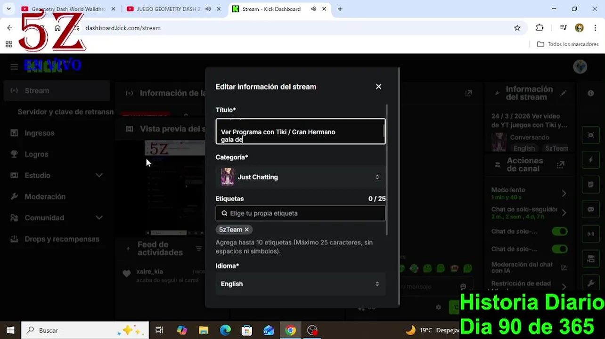Open Task View on taskbar
This screenshot has height=339, width=605.
pyautogui.click(x=159, y=331)
